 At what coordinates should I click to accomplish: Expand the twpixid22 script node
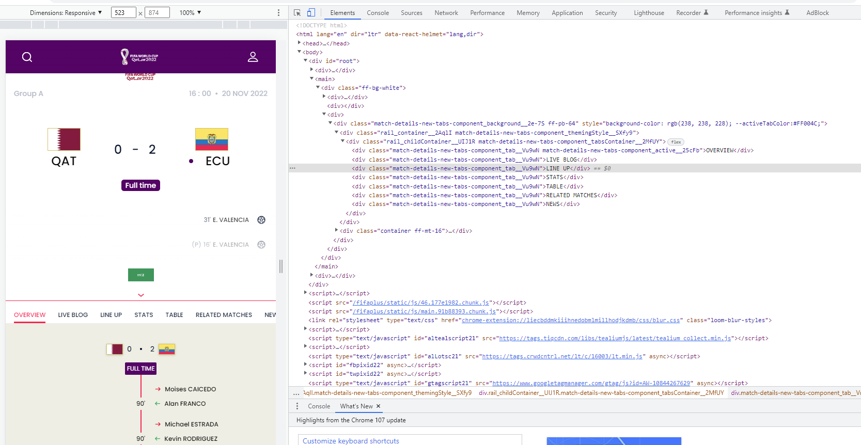[306, 374]
